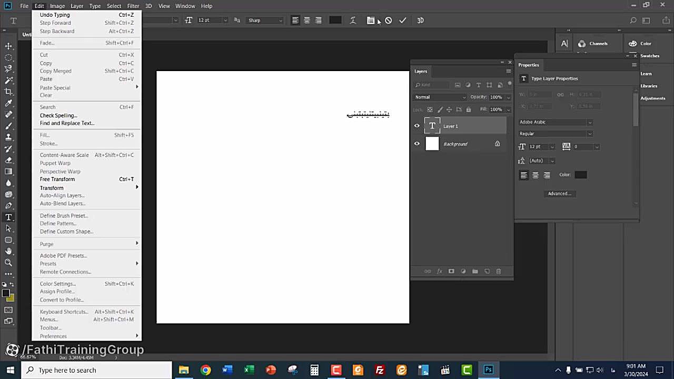
Task: Open tracking value dropdown in Properties
Action: tap(597, 147)
